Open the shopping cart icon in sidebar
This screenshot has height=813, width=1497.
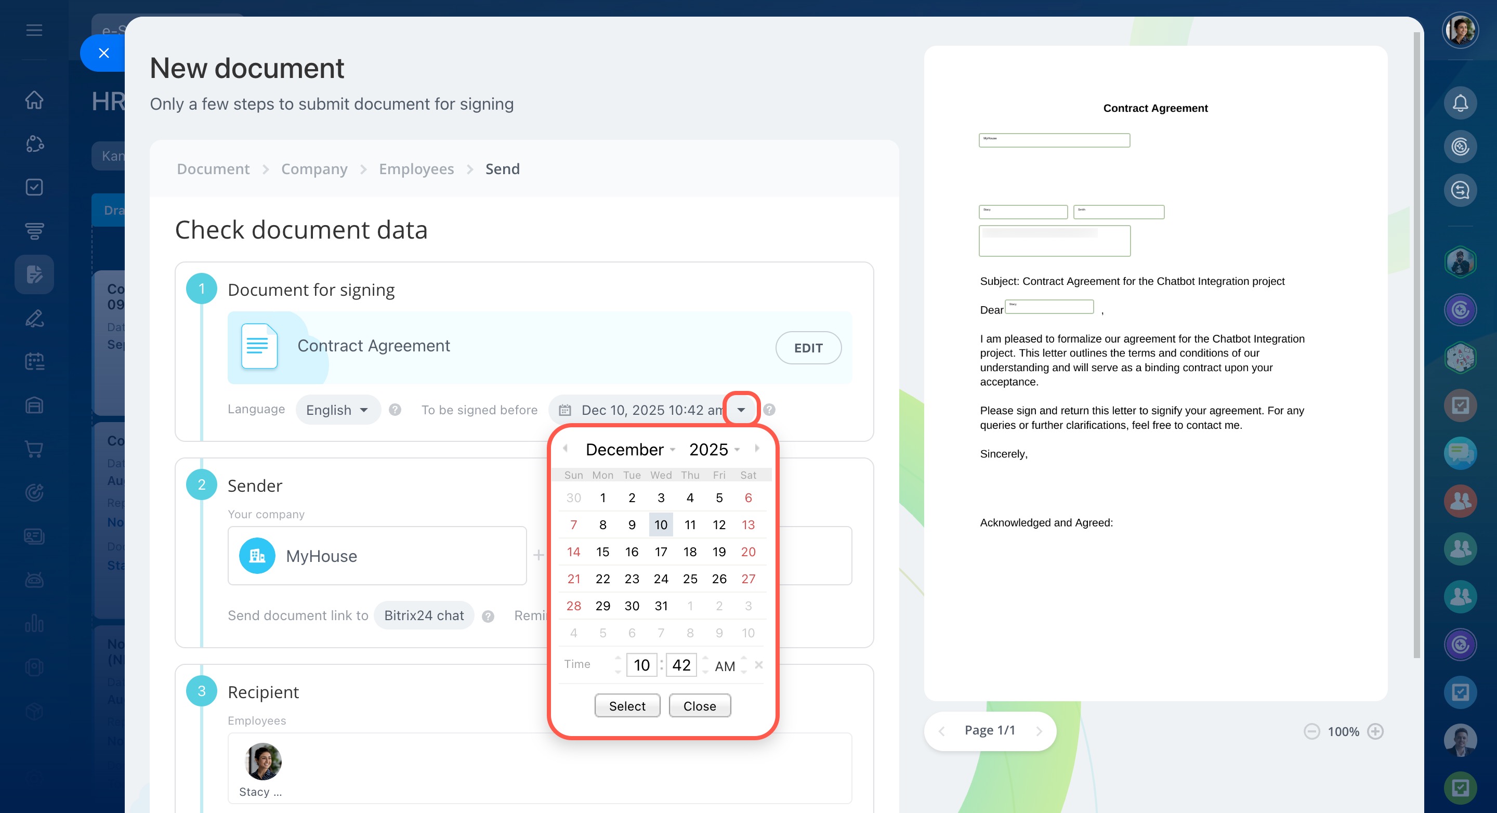pos(34,449)
